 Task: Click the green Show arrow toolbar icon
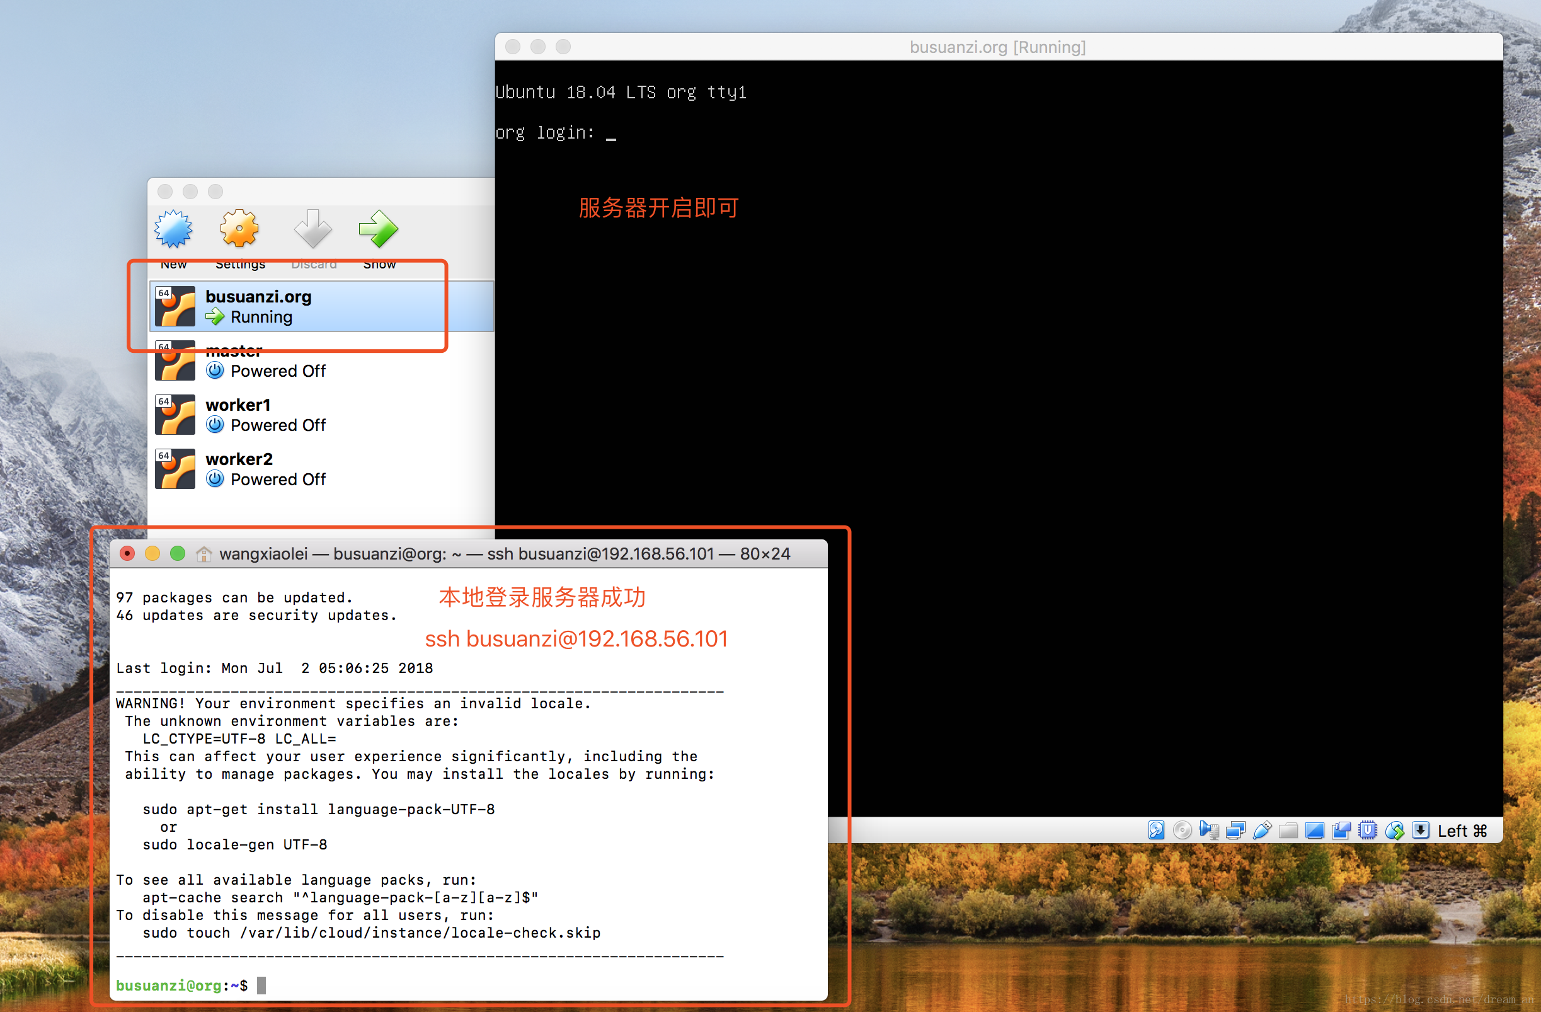click(378, 229)
